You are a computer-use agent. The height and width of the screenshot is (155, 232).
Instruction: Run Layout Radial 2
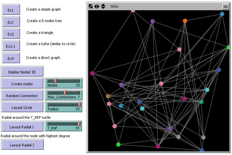pyautogui.click(x=22, y=145)
